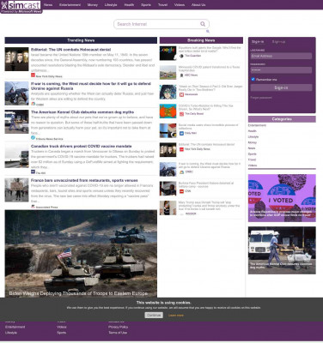Image resolution: width=323 pixels, height=343 pixels.
Task: Click New York Daily News icon under UN editorial
Action: 33,75
